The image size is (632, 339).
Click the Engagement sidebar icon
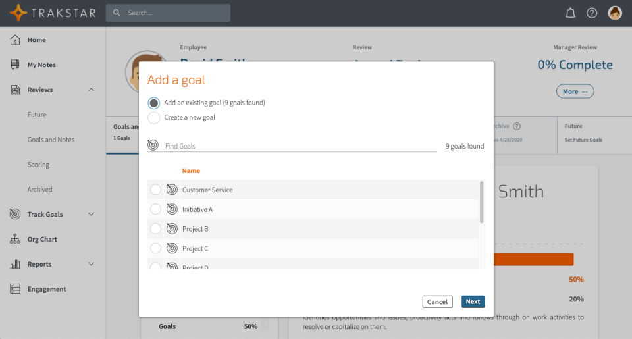pyautogui.click(x=15, y=289)
